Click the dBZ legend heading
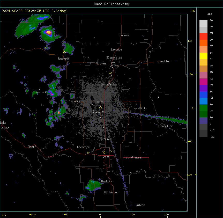223x218 pixels. click(x=210, y=14)
